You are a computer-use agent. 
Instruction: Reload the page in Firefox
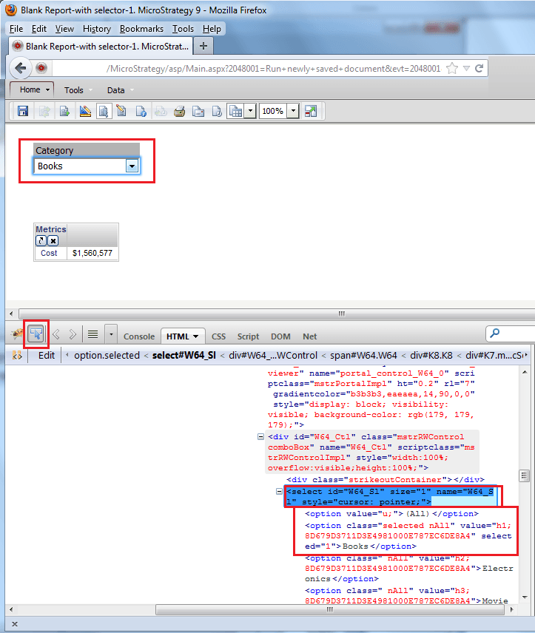click(480, 68)
